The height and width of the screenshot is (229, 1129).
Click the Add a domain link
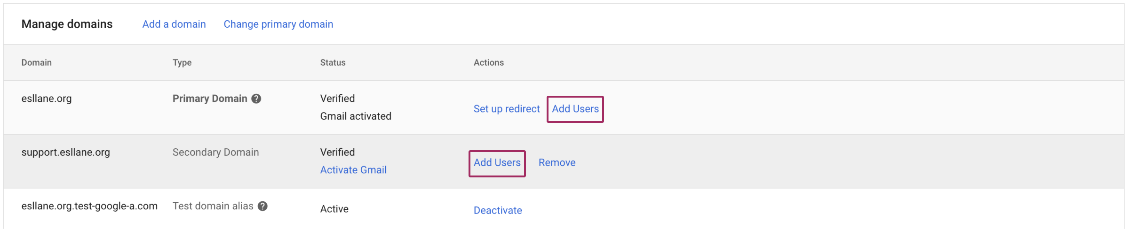click(x=174, y=24)
